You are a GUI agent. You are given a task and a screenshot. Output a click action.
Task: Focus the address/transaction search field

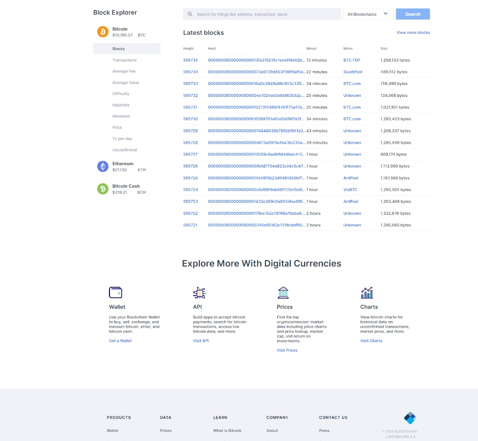click(x=261, y=14)
